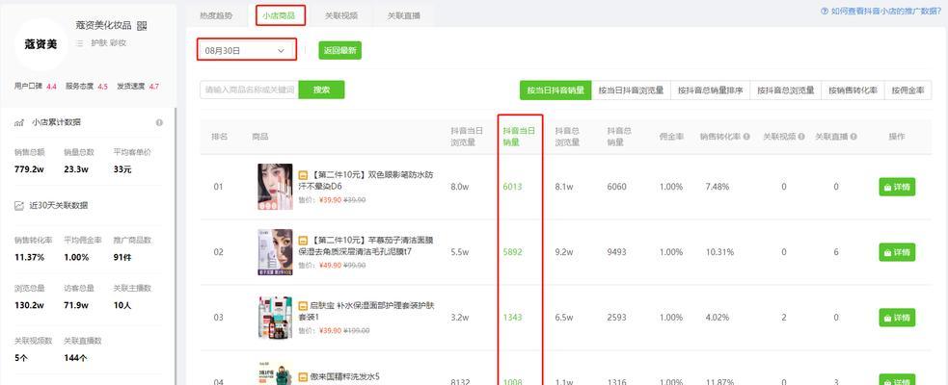This screenshot has height=385, width=948.
Task: Click daily sales value 6013
Action: (512, 187)
